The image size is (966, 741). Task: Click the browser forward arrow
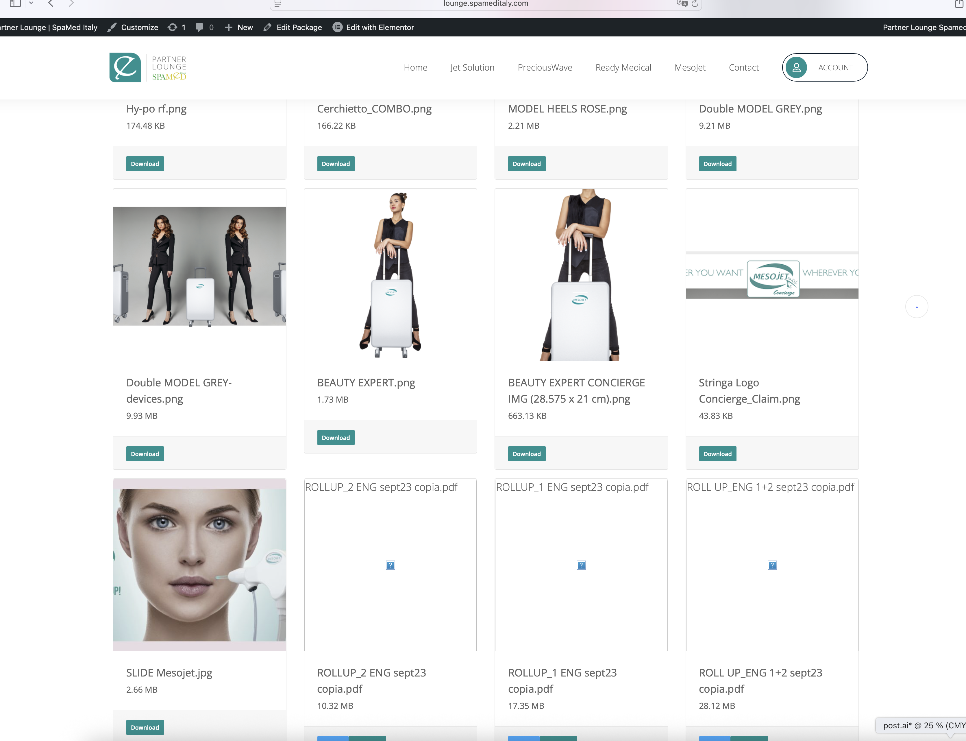pos(71,3)
